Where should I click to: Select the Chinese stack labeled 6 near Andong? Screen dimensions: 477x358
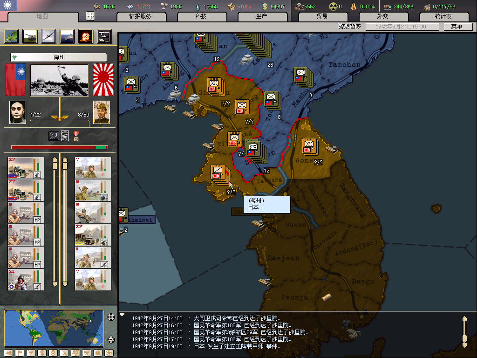tap(169, 71)
